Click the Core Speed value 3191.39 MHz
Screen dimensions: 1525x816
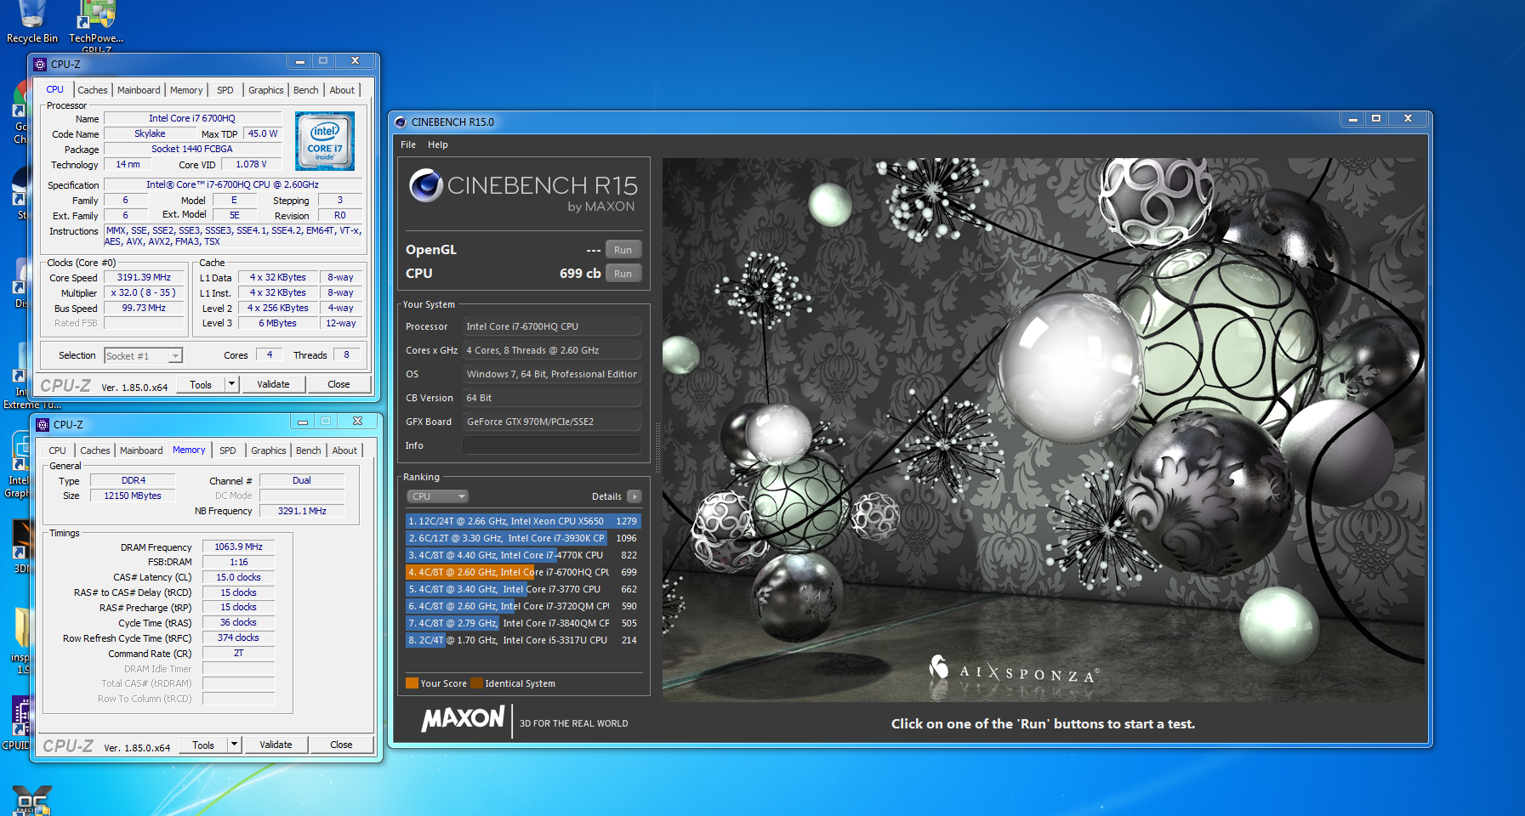coord(144,278)
